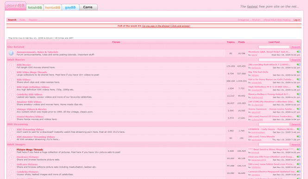
Task: Click Search button in Adult Movies header
Action: point(295,60)
